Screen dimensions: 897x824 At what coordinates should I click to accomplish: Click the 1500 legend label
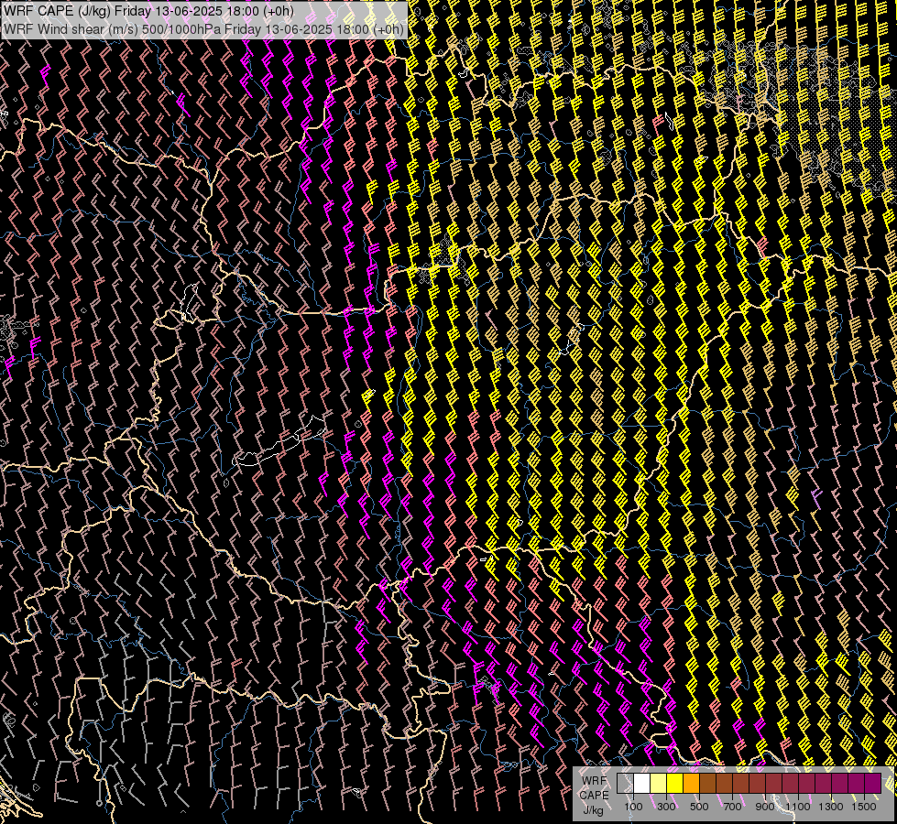[864, 807]
